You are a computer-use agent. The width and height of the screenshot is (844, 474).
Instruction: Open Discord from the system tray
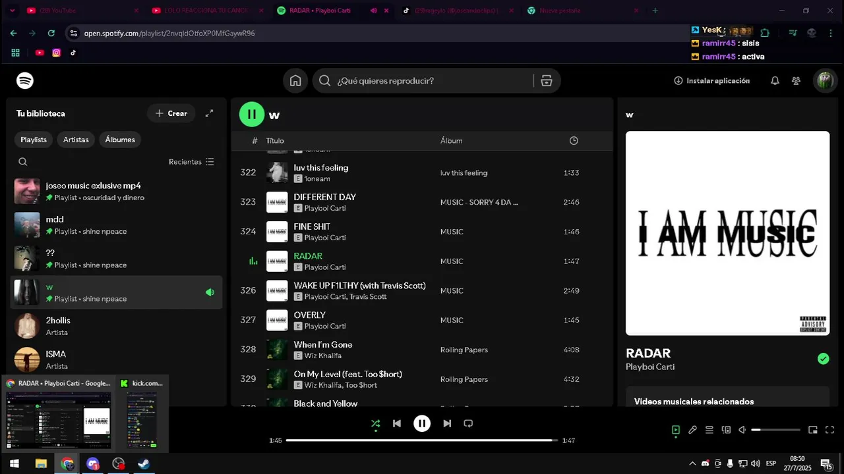tap(705, 463)
